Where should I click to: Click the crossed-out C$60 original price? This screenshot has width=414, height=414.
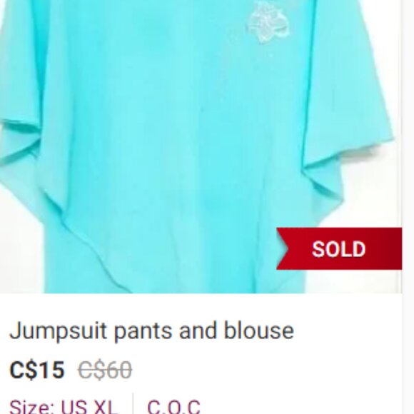click(105, 370)
